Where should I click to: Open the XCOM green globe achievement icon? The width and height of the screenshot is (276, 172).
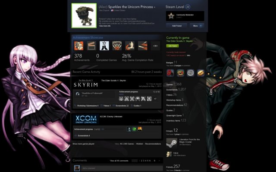[134, 129]
